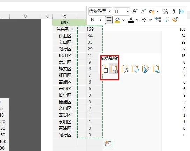Decrease font size with small A icon
Viewport: 190px width, 151px height.
tap(144, 11)
